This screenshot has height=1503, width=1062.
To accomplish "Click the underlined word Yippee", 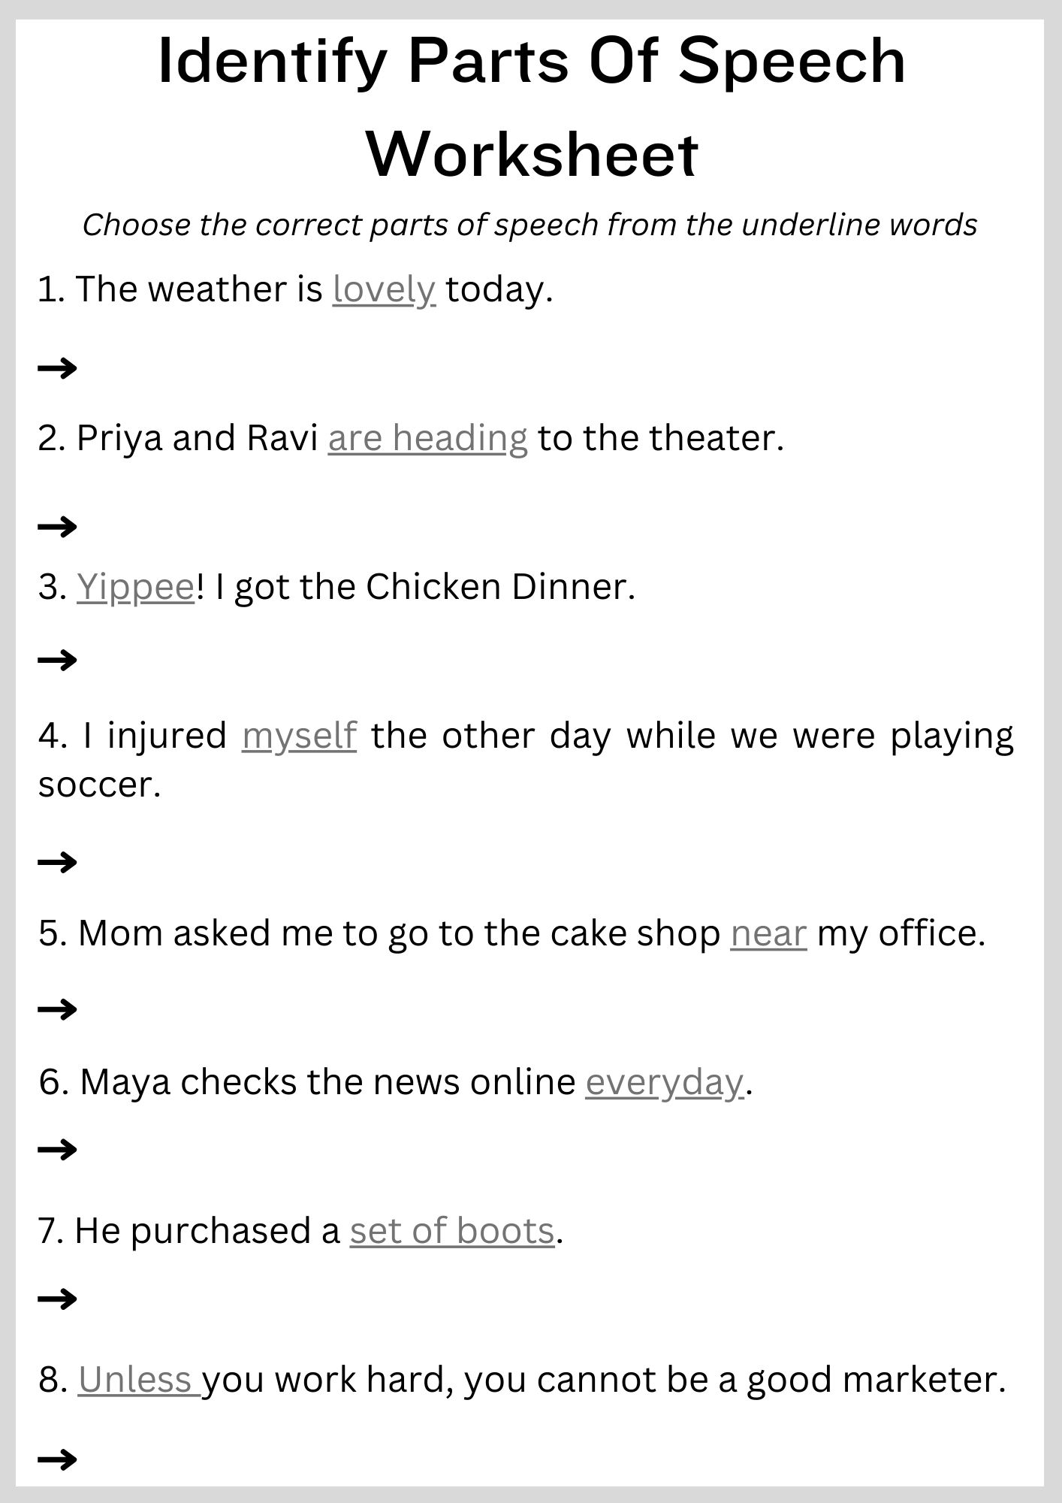I will [x=135, y=588].
